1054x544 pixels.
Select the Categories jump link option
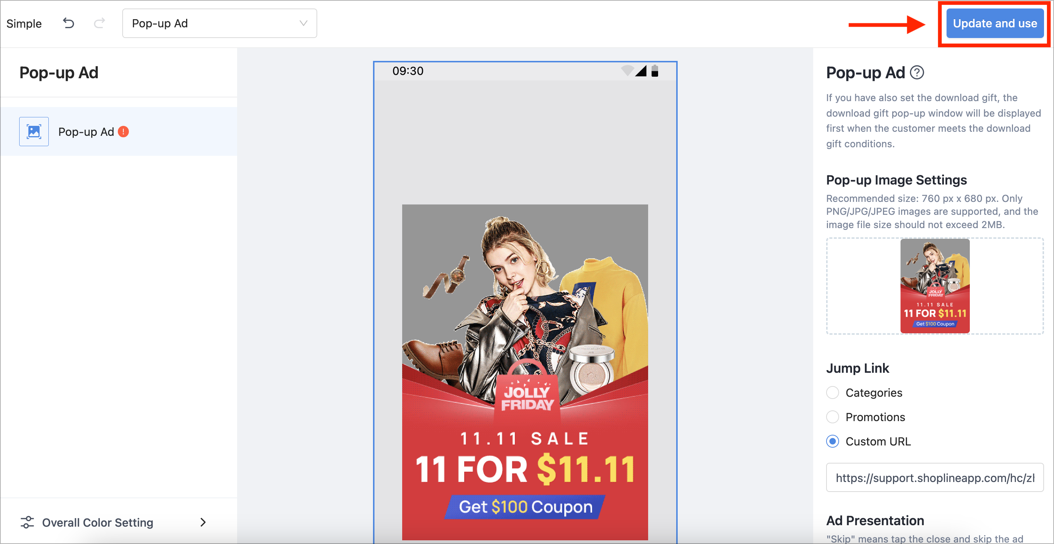pyautogui.click(x=833, y=393)
